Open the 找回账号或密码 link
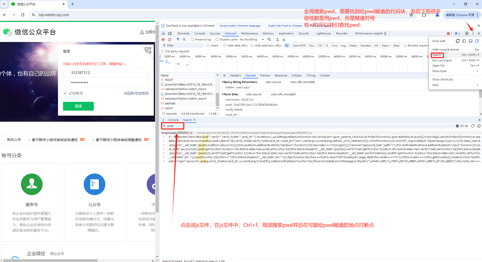The image size is (482, 262). 136,93
